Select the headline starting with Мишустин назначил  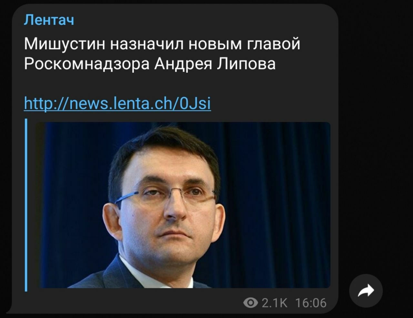[x=162, y=54]
